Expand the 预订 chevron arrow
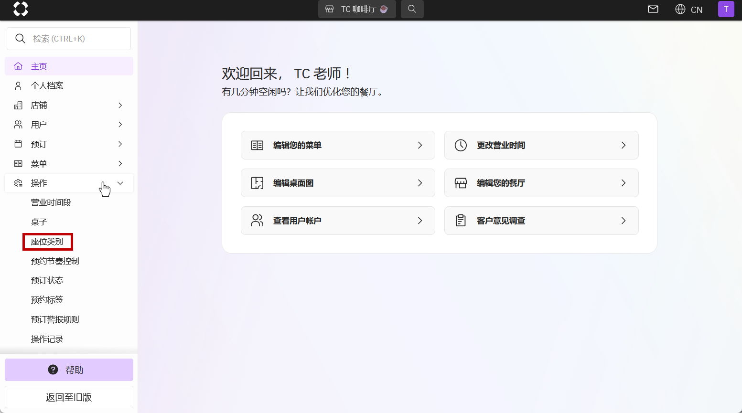Image resolution: width=742 pixels, height=413 pixels. coord(120,144)
